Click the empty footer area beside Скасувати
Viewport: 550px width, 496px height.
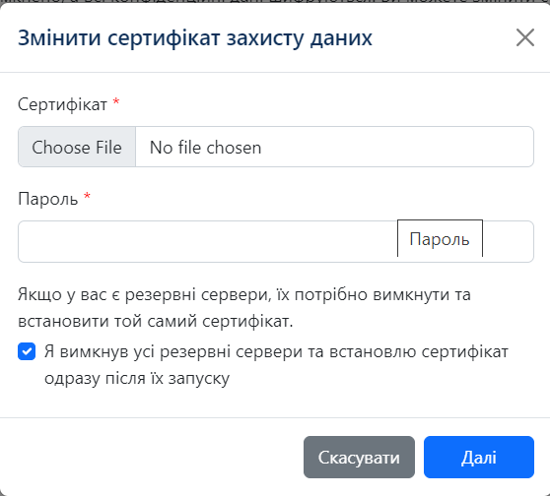pos(152,457)
